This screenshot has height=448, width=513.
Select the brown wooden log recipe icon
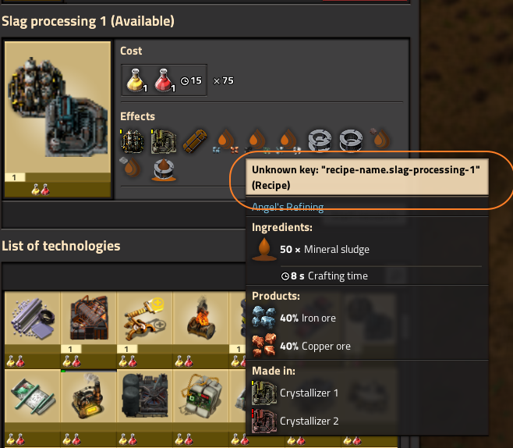click(x=195, y=141)
